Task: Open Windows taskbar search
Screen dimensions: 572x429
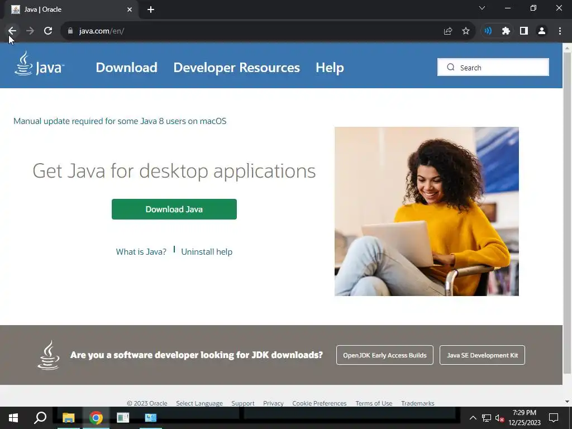Action: point(40,418)
